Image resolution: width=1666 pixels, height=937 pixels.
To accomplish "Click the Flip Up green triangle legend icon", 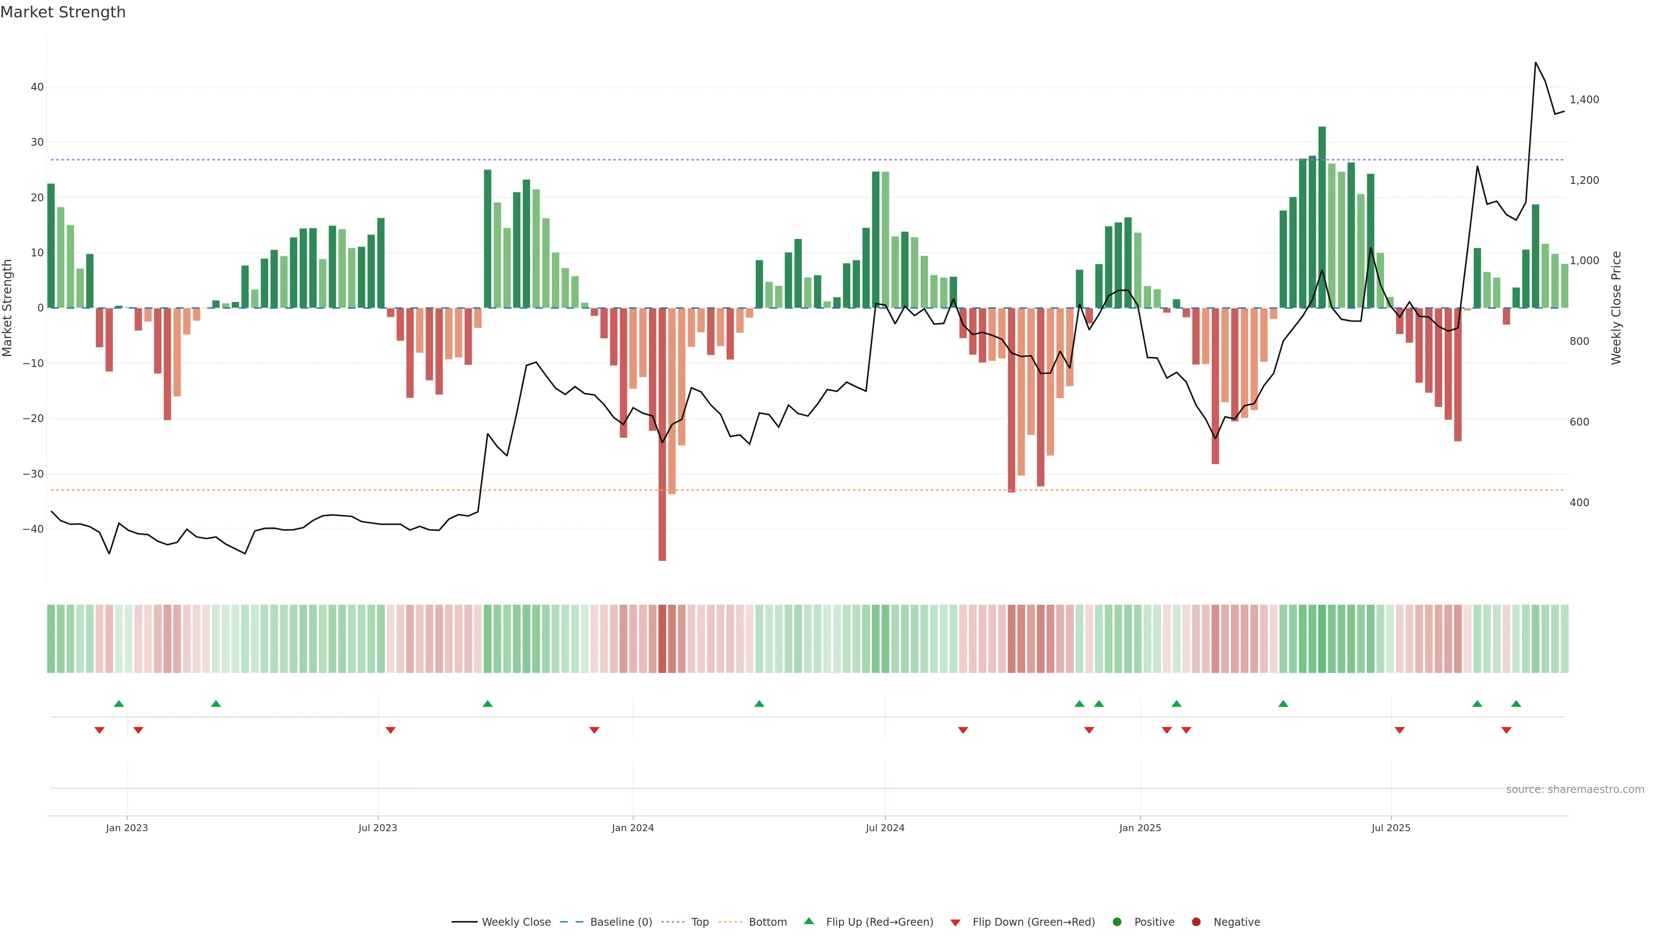I will 808,921.
